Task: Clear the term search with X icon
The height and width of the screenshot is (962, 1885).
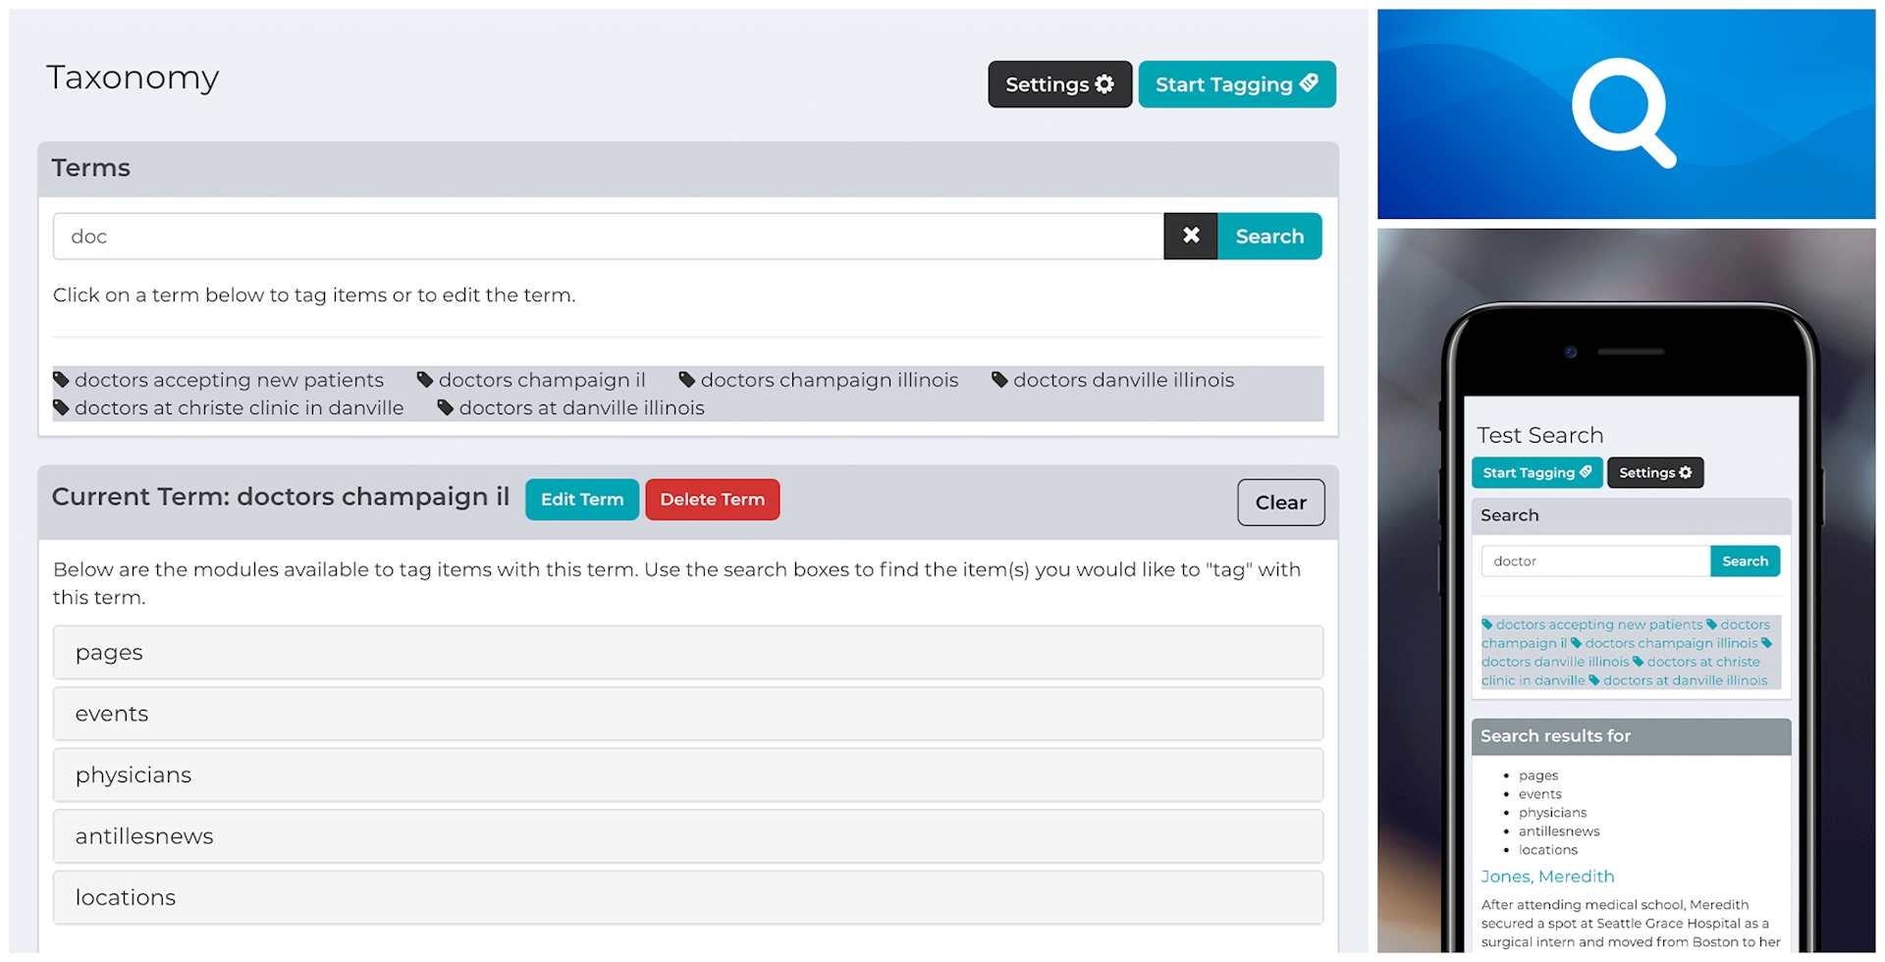Action: tap(1191, 236)
